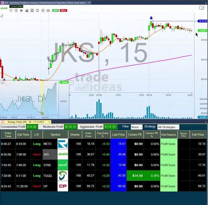
Task: Click the CP company logo
Action: (63, 186)
